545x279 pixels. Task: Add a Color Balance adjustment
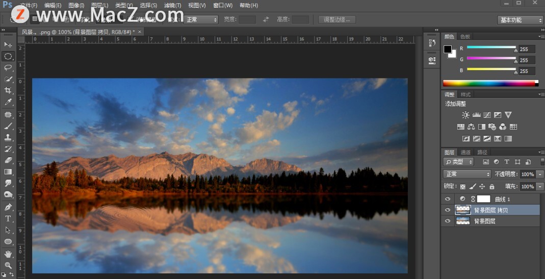(471, 126)
